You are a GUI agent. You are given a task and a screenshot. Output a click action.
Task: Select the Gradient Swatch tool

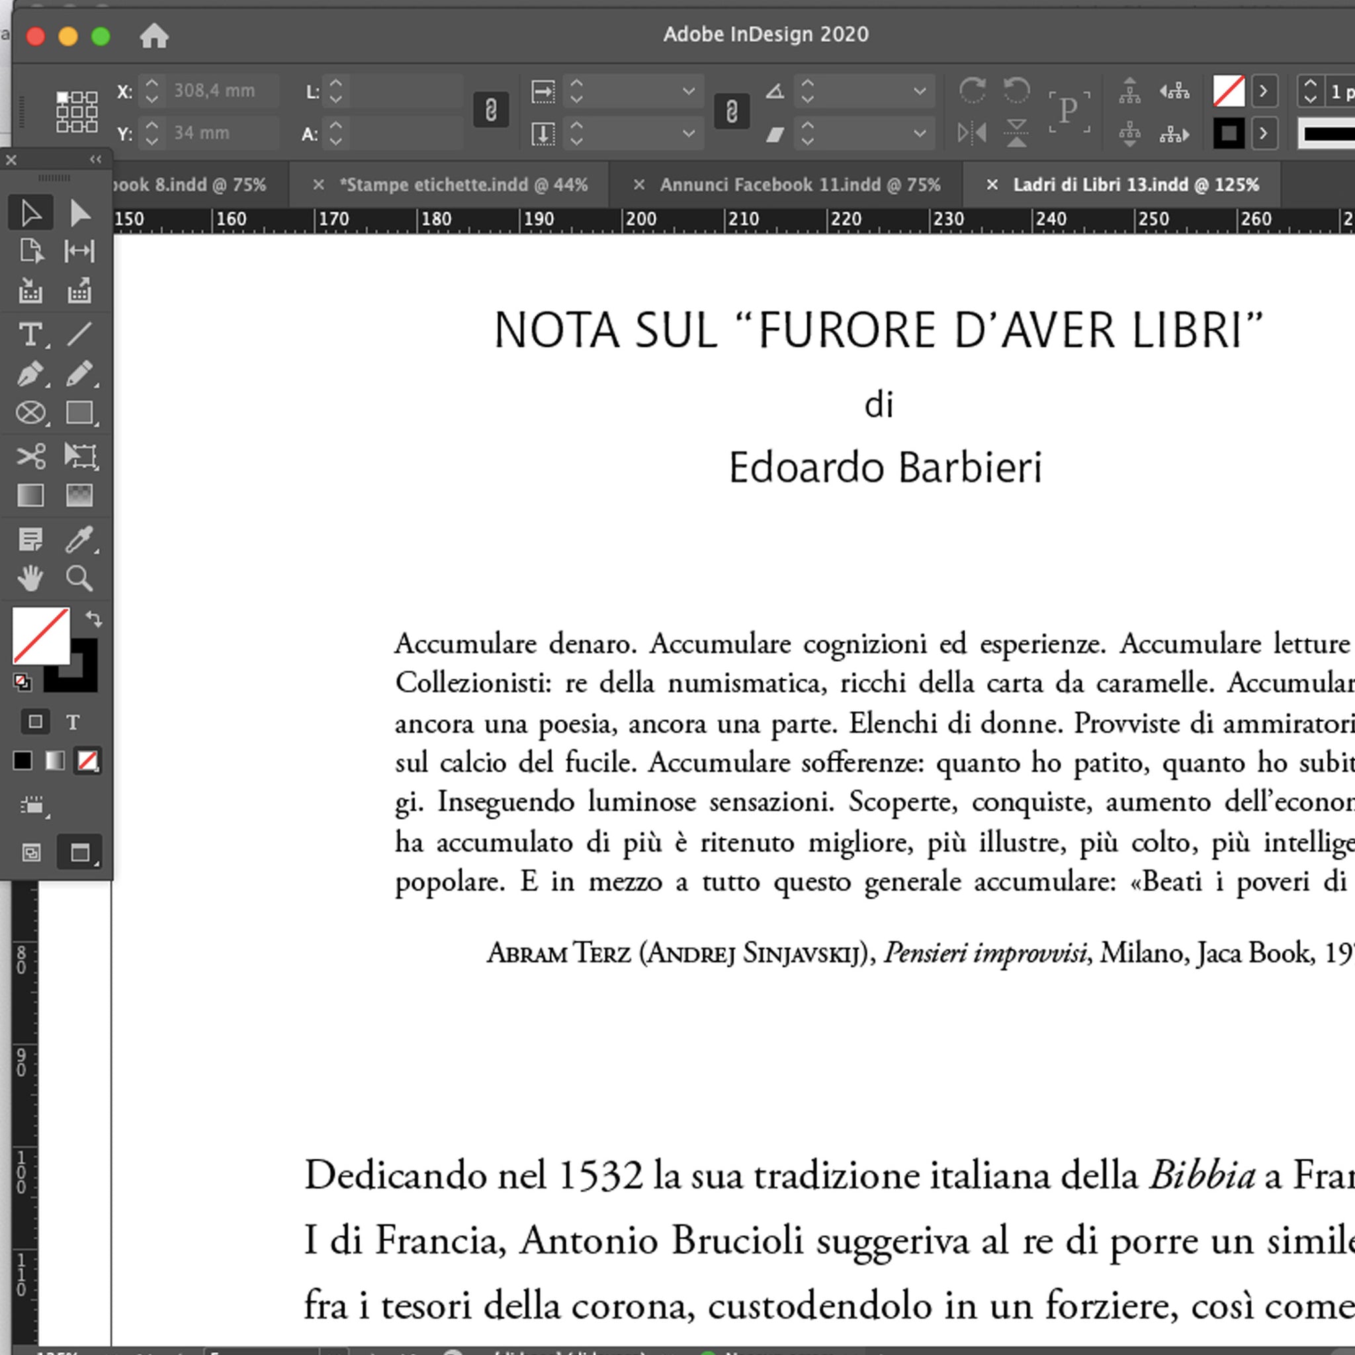[30, 496]
